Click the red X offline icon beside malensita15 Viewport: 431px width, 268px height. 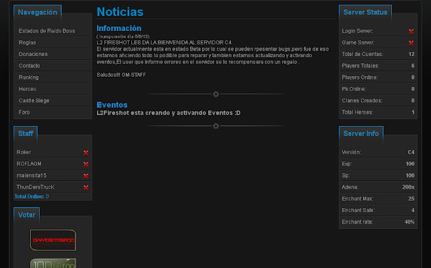(86, 176)
